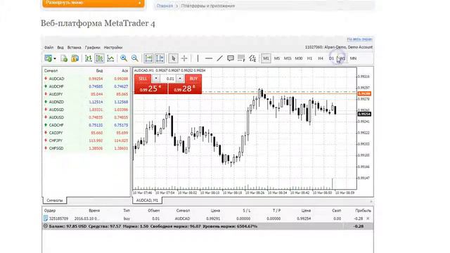
Task: Switch timeframe to D1
Action: tap(331, 58)
